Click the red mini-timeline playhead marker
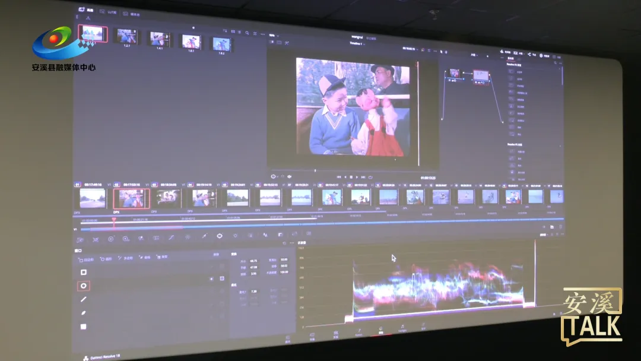 (x=114, y=220)
